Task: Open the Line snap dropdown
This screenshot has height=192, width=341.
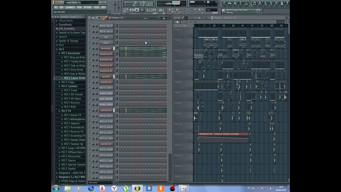Action: [x=212, y=10]
